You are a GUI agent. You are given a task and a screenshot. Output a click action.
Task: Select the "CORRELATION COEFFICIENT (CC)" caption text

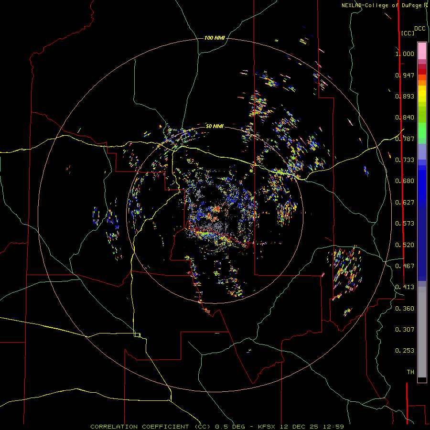pos(150,427)
